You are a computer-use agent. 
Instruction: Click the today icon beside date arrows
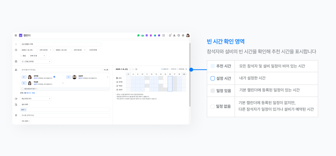coord(136,69)
